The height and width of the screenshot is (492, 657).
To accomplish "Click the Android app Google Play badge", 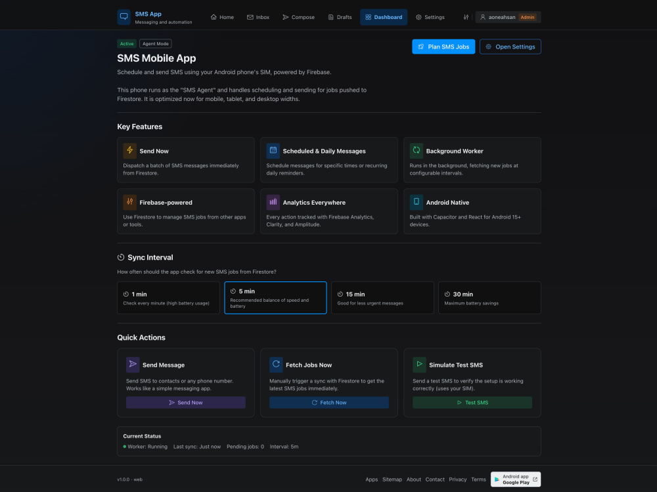I will 516,480.
